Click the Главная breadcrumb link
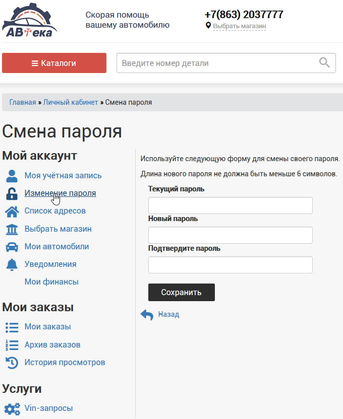The width and height of the screenshot is (343, 419). click(x=23, y=102)
